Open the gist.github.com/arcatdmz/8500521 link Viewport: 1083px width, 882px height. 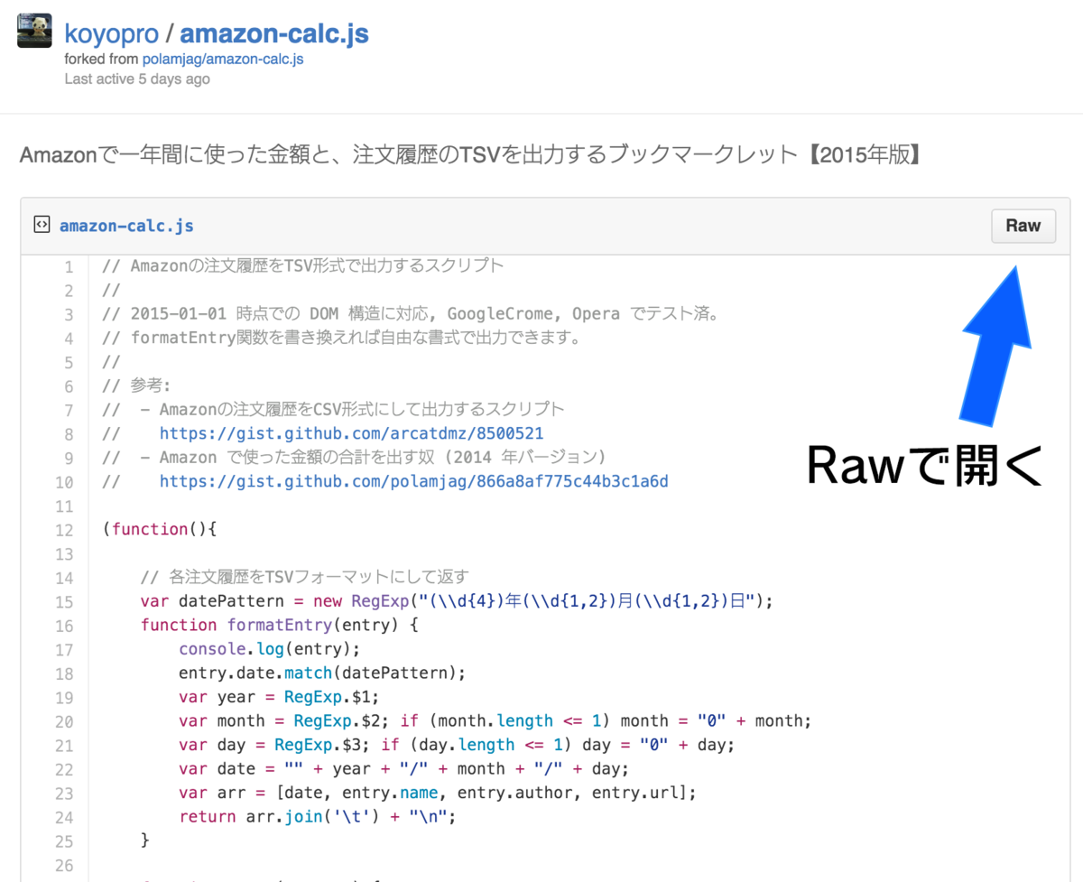pos(352,433)
